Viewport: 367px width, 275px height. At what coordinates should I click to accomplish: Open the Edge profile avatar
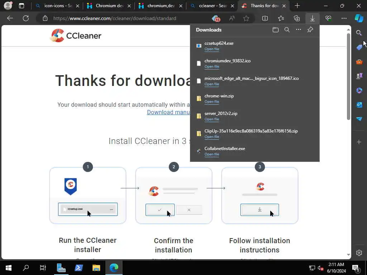coord(8,6)
